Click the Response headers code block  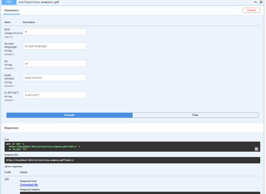click(x=139, y=192)
